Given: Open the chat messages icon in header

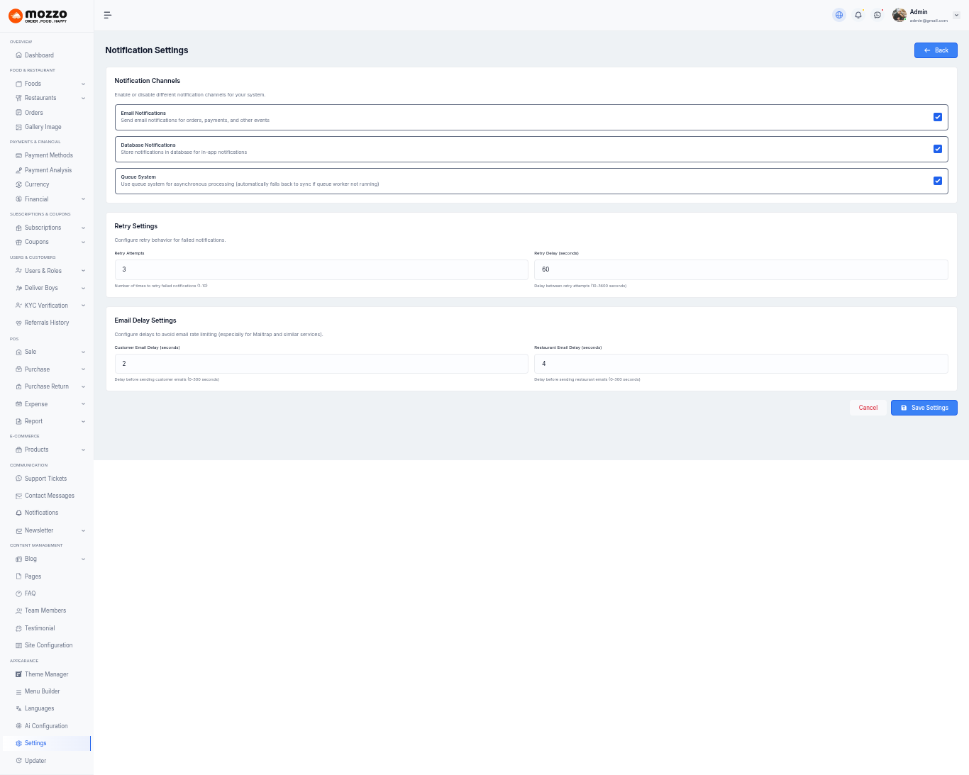Looking at the screenshot, I should pyautogui.click(x=877, y=15).
